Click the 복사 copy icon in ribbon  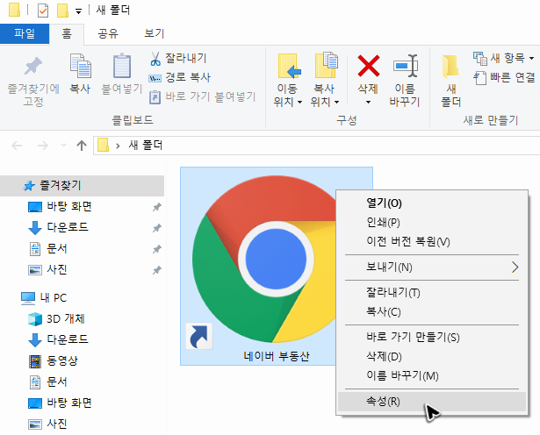click(80, 65)
